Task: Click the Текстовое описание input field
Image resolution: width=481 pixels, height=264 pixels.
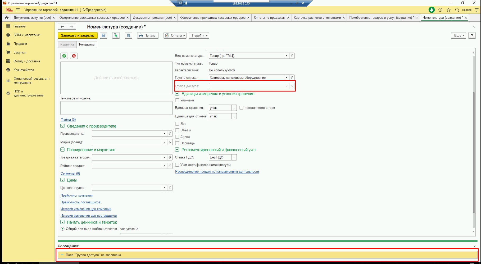Action: click(x=116, y=108)
